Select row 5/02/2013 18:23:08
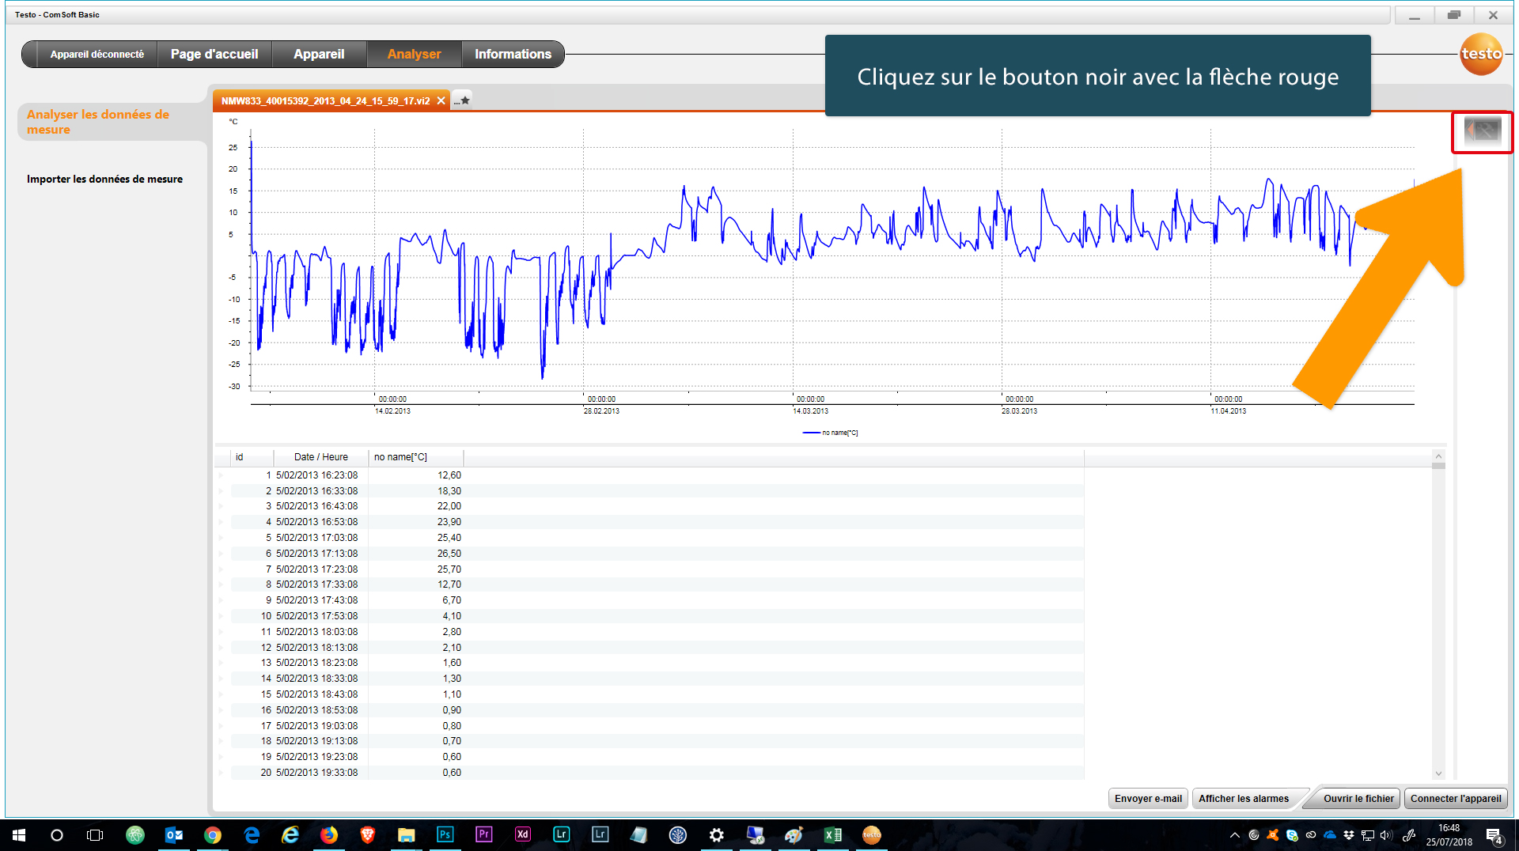 coord(657,663)
